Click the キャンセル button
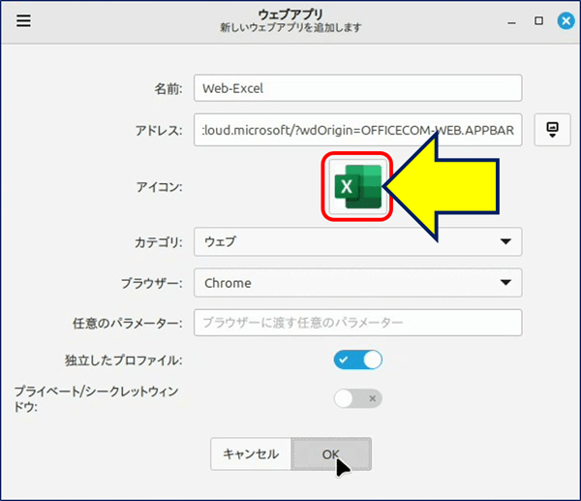The width and height of the screenshot is (581, 501). (251, 454)
